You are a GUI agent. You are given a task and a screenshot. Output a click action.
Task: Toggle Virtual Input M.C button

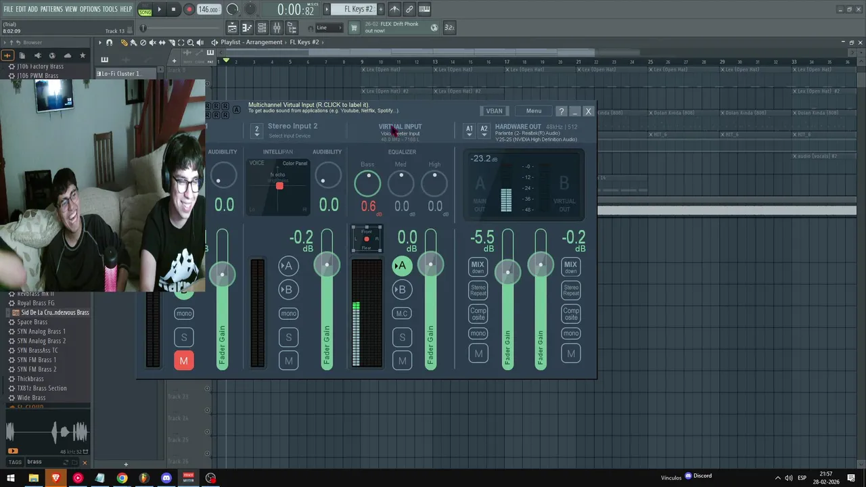pos(402,313)
